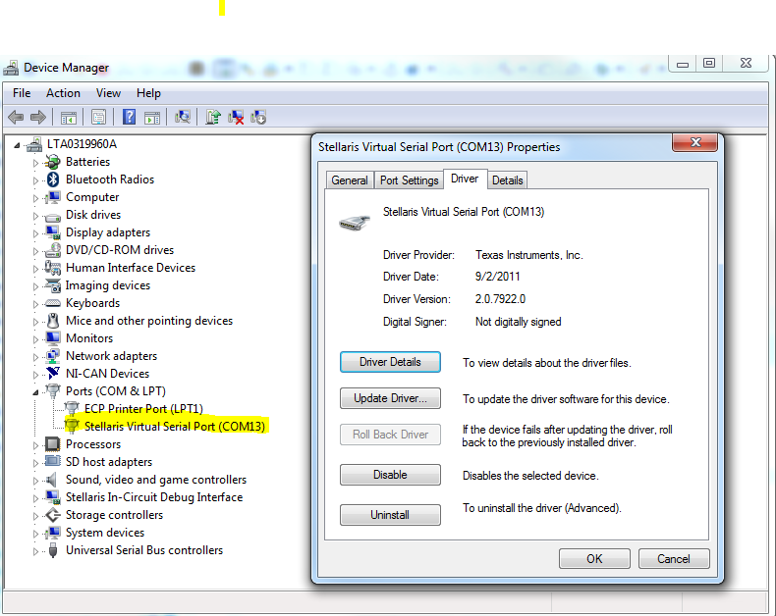Screen dimensions: 776x616
Task: Click the Forward arrow toolbar icon
Action: [38, 117]
